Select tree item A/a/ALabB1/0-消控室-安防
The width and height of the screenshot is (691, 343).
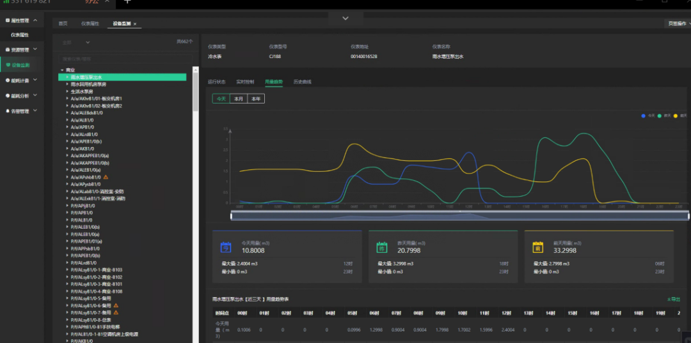click(97, 191)
